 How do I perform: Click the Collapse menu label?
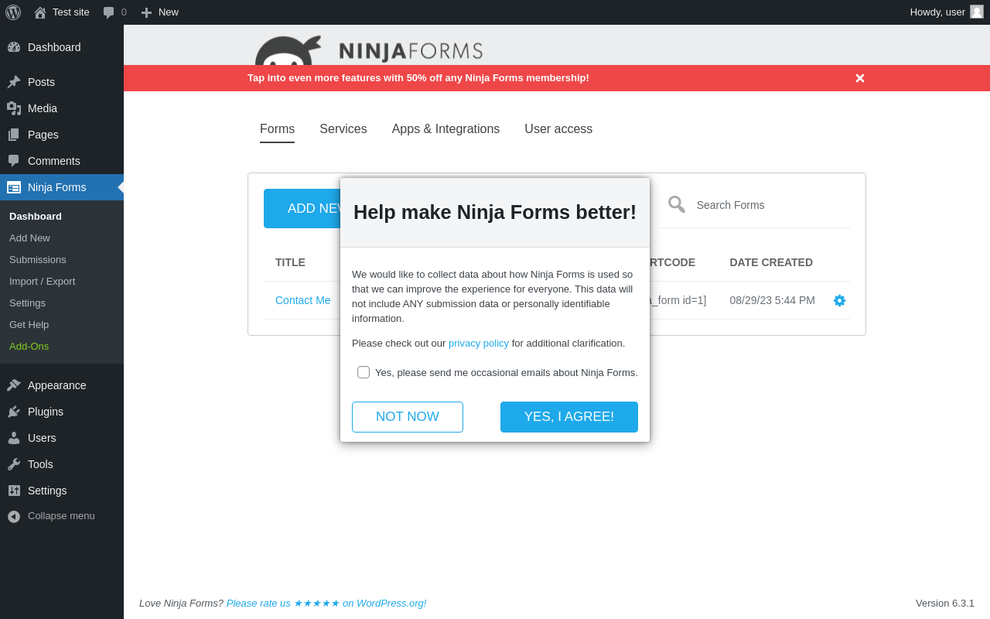[61, 516]
